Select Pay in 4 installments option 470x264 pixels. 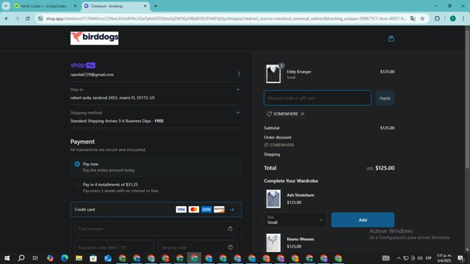77,185
